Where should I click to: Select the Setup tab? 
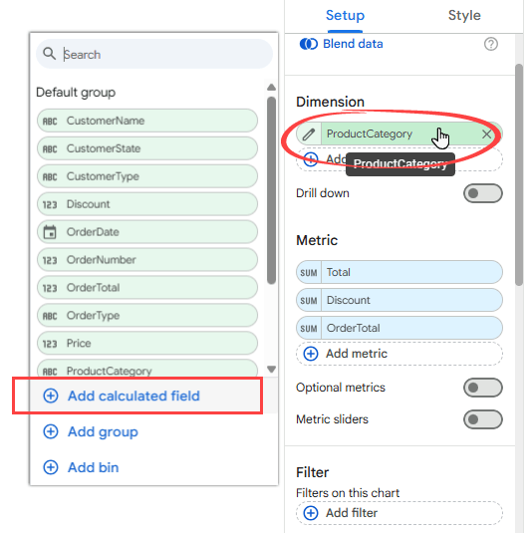click(345, 15)
